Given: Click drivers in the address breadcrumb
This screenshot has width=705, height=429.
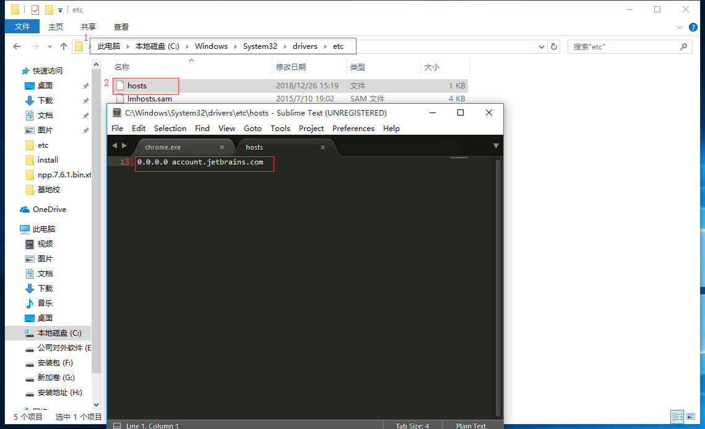Looking at the screenshot, I should coord(305,46).
